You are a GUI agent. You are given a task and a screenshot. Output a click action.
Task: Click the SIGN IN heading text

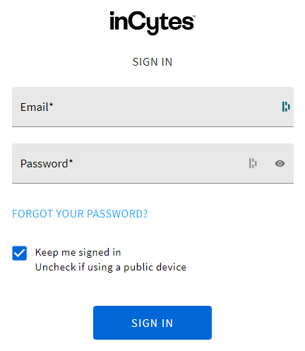point(152,62)
